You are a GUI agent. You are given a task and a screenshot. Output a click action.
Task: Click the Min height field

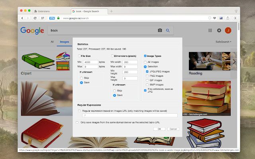coord(130,72)
